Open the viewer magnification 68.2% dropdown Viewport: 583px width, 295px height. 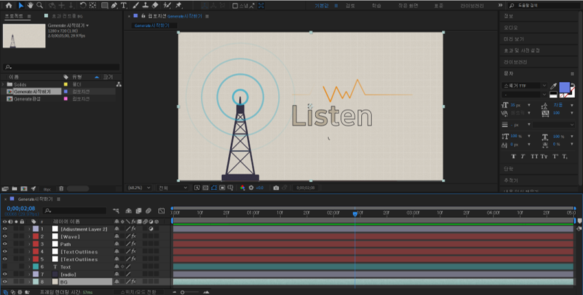(139, 188)
